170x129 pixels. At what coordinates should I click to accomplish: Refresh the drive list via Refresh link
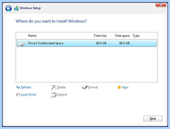pyautogui.click(x=26, y=87)
